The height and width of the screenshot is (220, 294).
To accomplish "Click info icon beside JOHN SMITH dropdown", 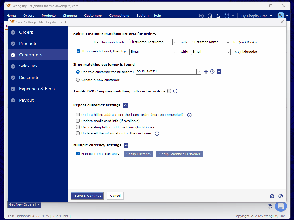I will pyautogui.click(x=212, y=72).
